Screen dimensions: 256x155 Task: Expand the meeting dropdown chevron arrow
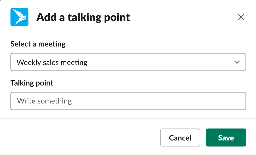tap(237, 62)
